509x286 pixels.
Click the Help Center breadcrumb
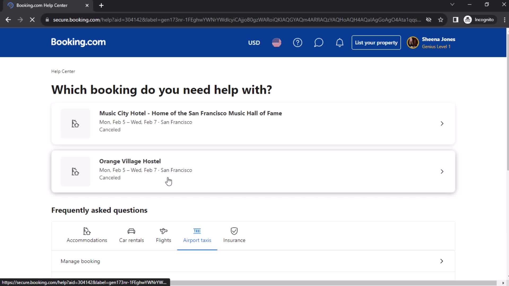63,71
